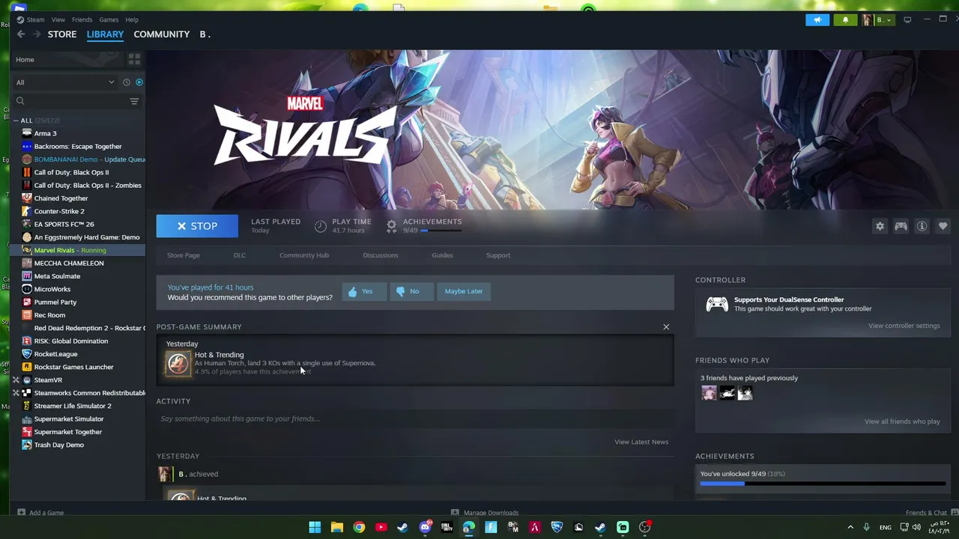Open the Store Page link
Image resolution: width=959 pixels, height=539 pixels.
184,255
